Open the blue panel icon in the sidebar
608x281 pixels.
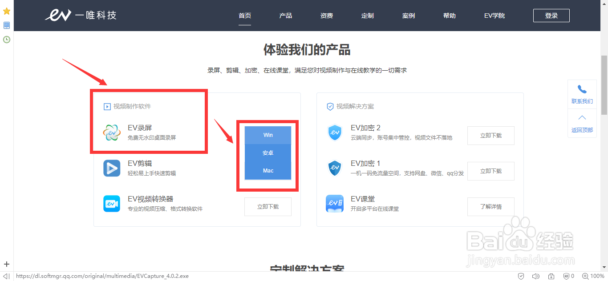tap(7, 25)
